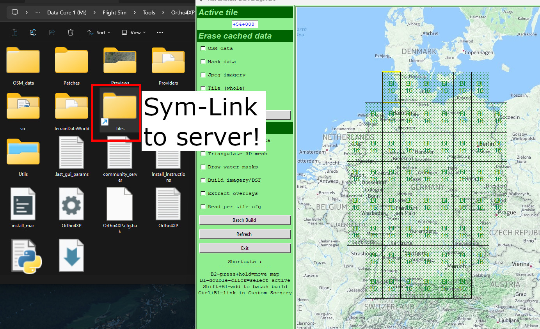Expand chevron after Flight Sim
This screenshot has width=540, height=329.
pyautogui.click(x=135, y=12)
